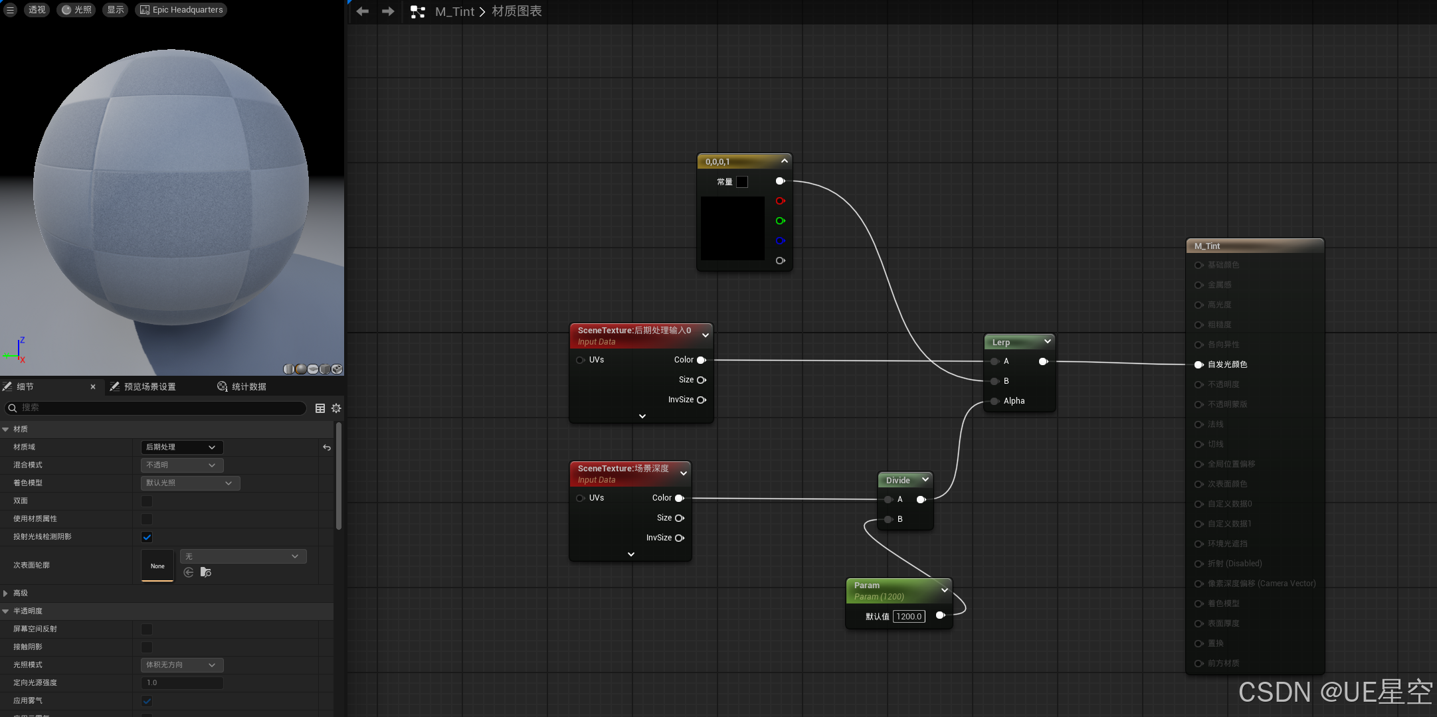Go back in material graph history
The image size is (1437, 717).
(362, 11)
